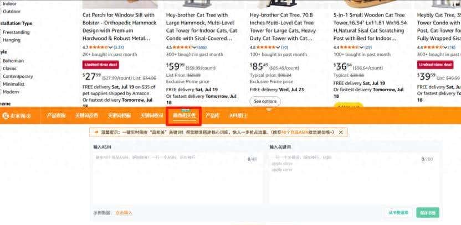The height and width of the screenshot is (225, 461).
Task: Click the 从书签选择 button
Action: pos(398,213)
